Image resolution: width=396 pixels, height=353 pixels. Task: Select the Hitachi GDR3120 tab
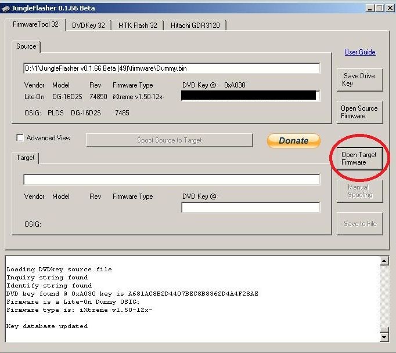pyautogui.click(x=195, y=26)
